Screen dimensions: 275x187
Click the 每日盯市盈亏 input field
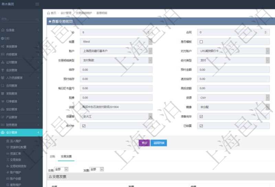coord(116,88)
